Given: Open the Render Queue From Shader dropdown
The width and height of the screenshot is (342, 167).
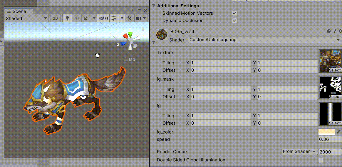Looking at the screenshot, I should [299, 151].
